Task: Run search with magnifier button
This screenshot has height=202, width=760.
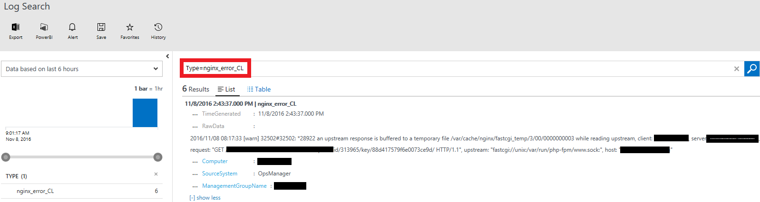Action: (x=752, y=69)
